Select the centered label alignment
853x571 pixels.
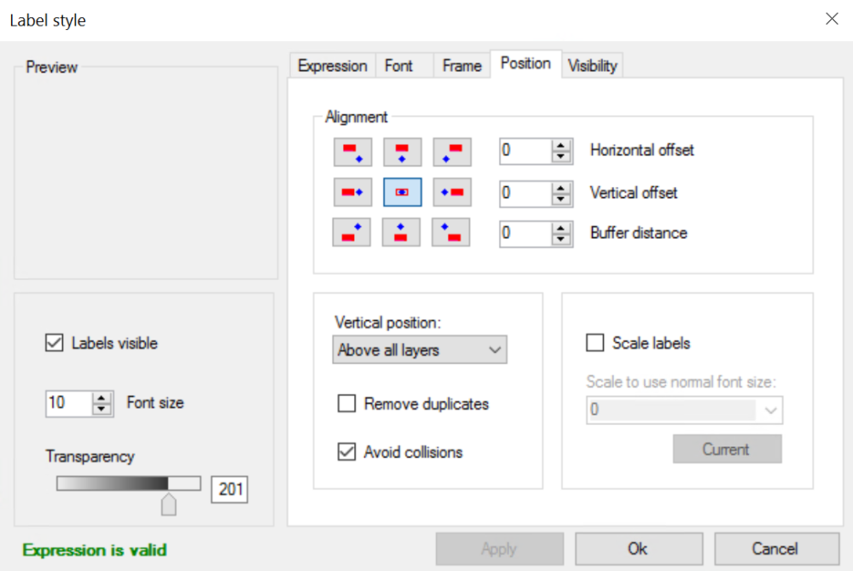[x=402, y=192]
